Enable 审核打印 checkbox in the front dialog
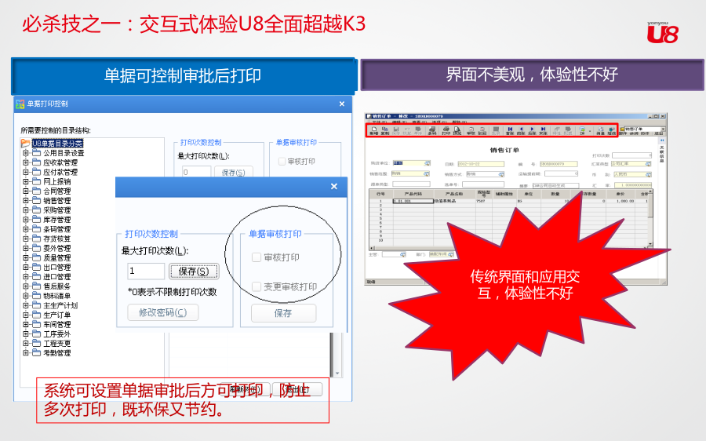Image resolution: width=706 pixels, height=441 pixels. point(257,257)
